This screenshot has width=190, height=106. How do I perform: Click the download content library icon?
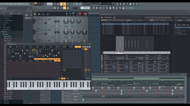123,8
